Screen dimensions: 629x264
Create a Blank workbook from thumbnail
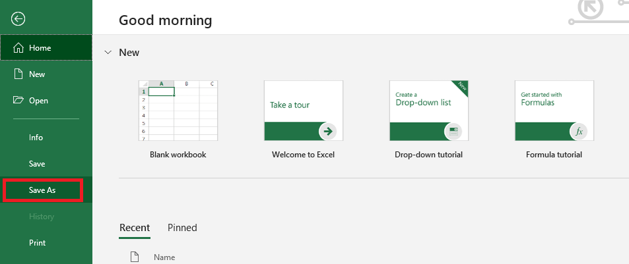(178, 111)
